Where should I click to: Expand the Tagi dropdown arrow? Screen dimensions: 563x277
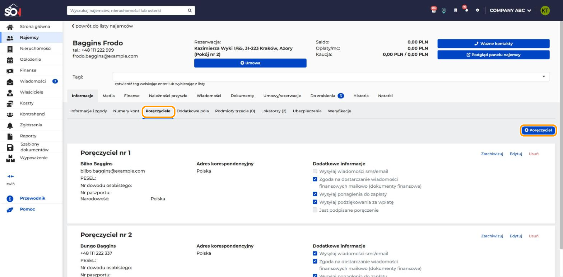pyautogui.click(x=544, y=76)
